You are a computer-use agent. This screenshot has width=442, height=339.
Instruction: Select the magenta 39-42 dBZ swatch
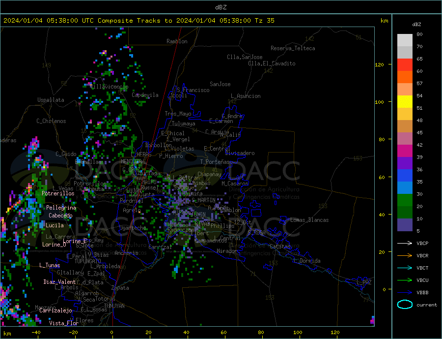click(x=405, y=151)
